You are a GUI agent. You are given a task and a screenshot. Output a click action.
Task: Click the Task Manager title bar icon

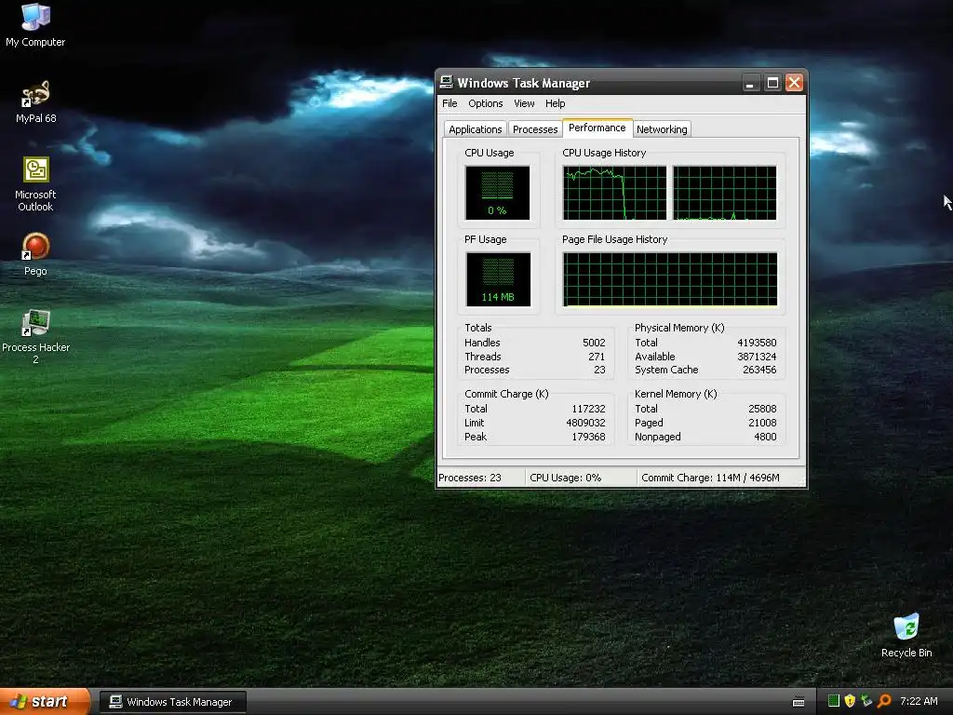pos(447,82)
